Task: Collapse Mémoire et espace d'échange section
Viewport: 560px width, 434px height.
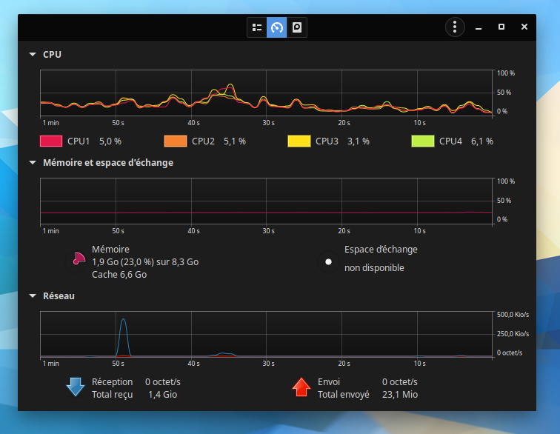Action: [x=33, y=163]
